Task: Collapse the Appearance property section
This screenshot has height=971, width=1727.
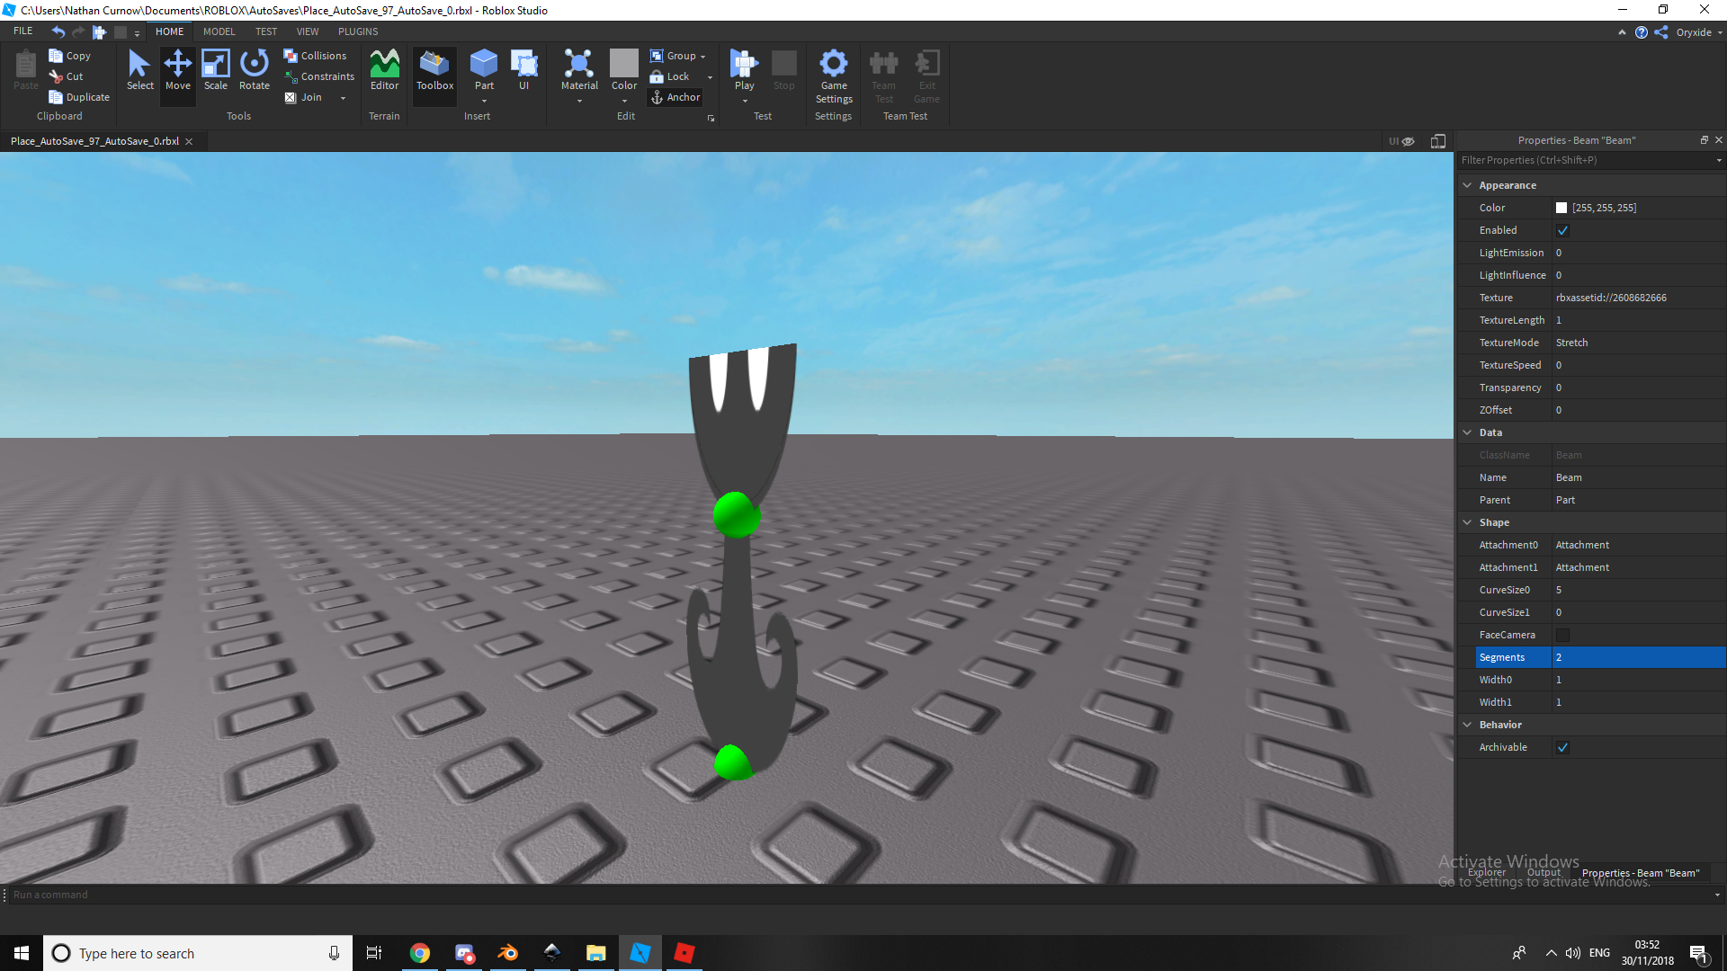Action: click(1467, 185)
